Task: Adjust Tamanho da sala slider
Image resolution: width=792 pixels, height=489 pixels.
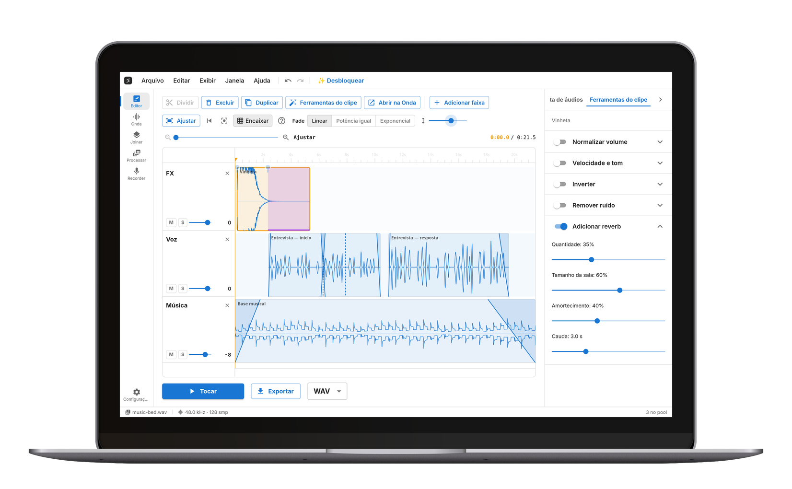Action: [x=608, y=290]
